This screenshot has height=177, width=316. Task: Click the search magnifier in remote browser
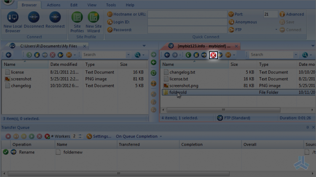305,55
